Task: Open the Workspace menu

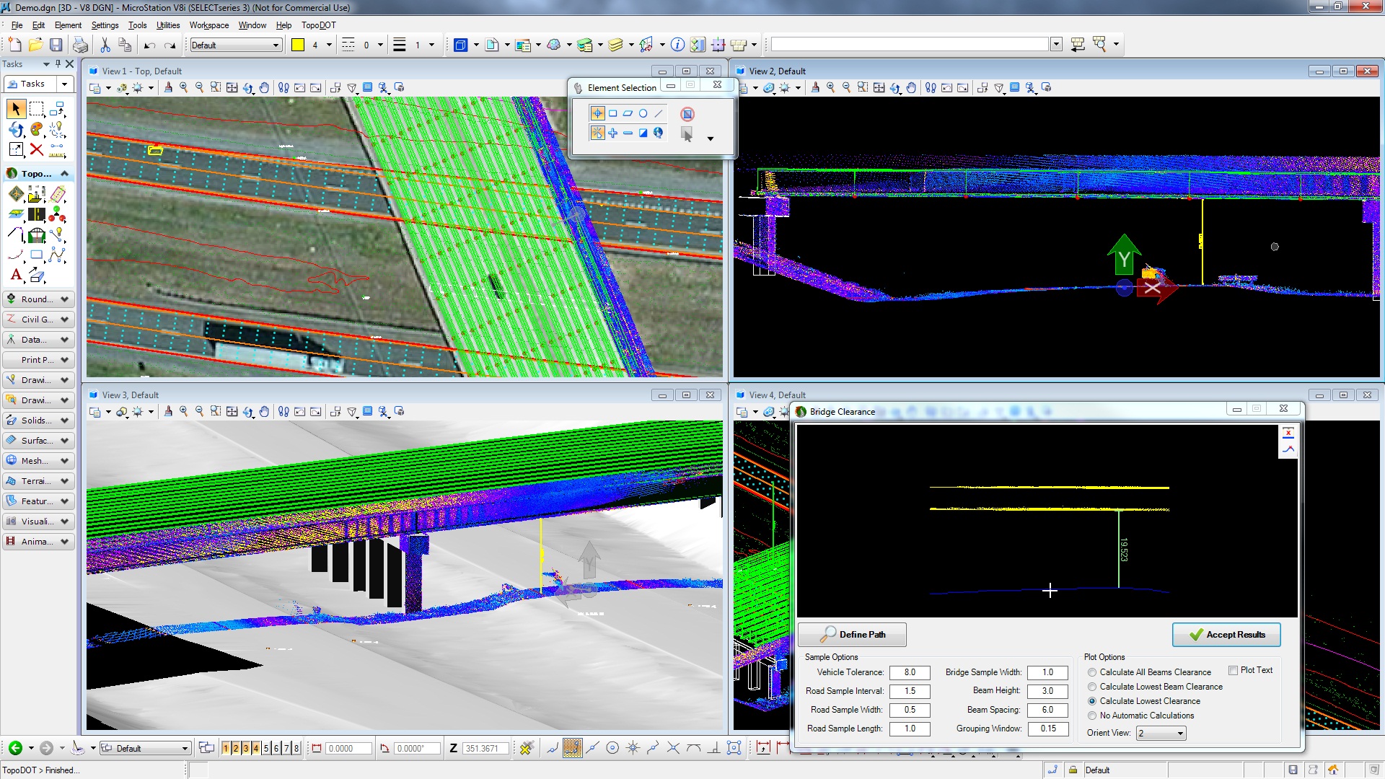Action: click(x=209, y=25)
